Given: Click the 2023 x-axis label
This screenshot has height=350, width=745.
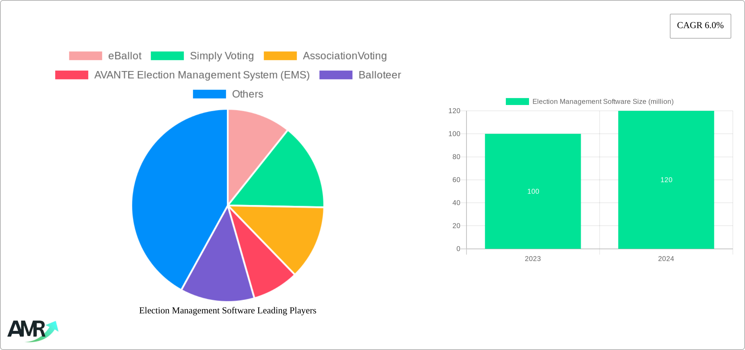Looking at the screenshot, I should tap(533, 259).
